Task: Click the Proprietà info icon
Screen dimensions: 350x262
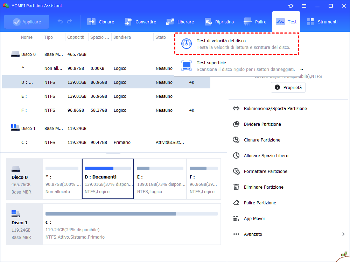Action: 277,87
